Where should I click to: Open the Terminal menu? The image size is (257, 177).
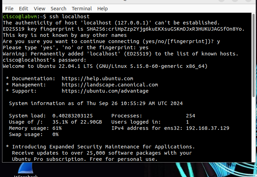[x=82, y=9]
